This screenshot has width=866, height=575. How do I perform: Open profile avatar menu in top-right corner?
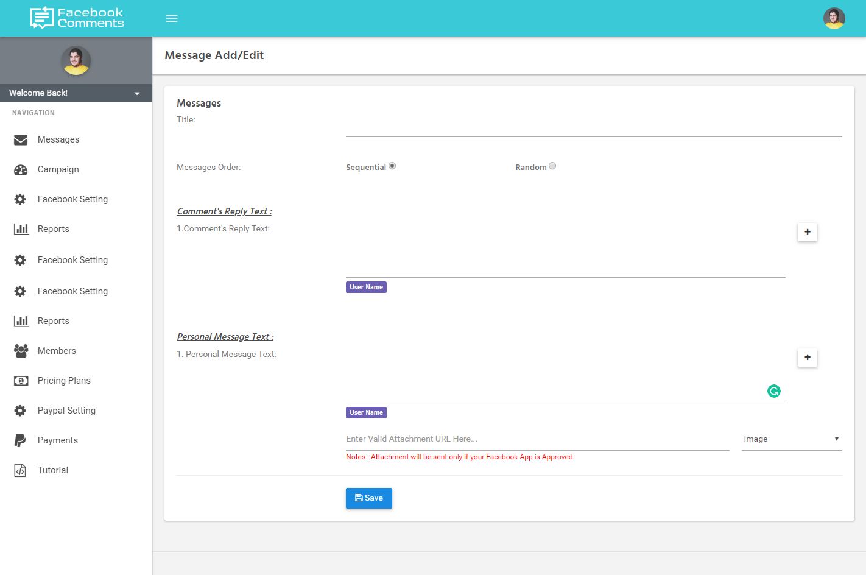[x=834, y=18]
